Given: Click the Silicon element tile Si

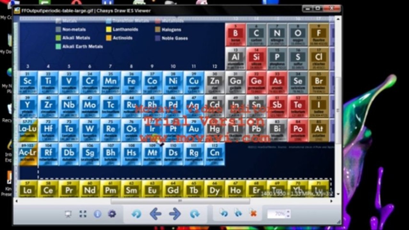Looking at the screenshot, I should click(x=256, y=58).
